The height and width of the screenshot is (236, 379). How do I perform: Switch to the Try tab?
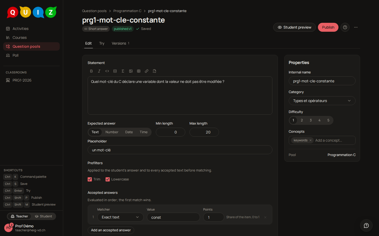pyautogui.click(x=102, y=43)
